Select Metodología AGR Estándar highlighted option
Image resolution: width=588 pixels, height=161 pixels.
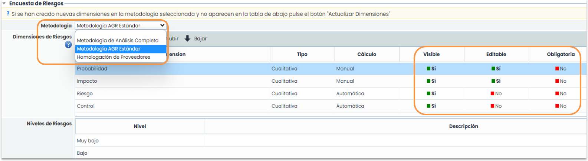pyautogui.click(x=109, y=49)
